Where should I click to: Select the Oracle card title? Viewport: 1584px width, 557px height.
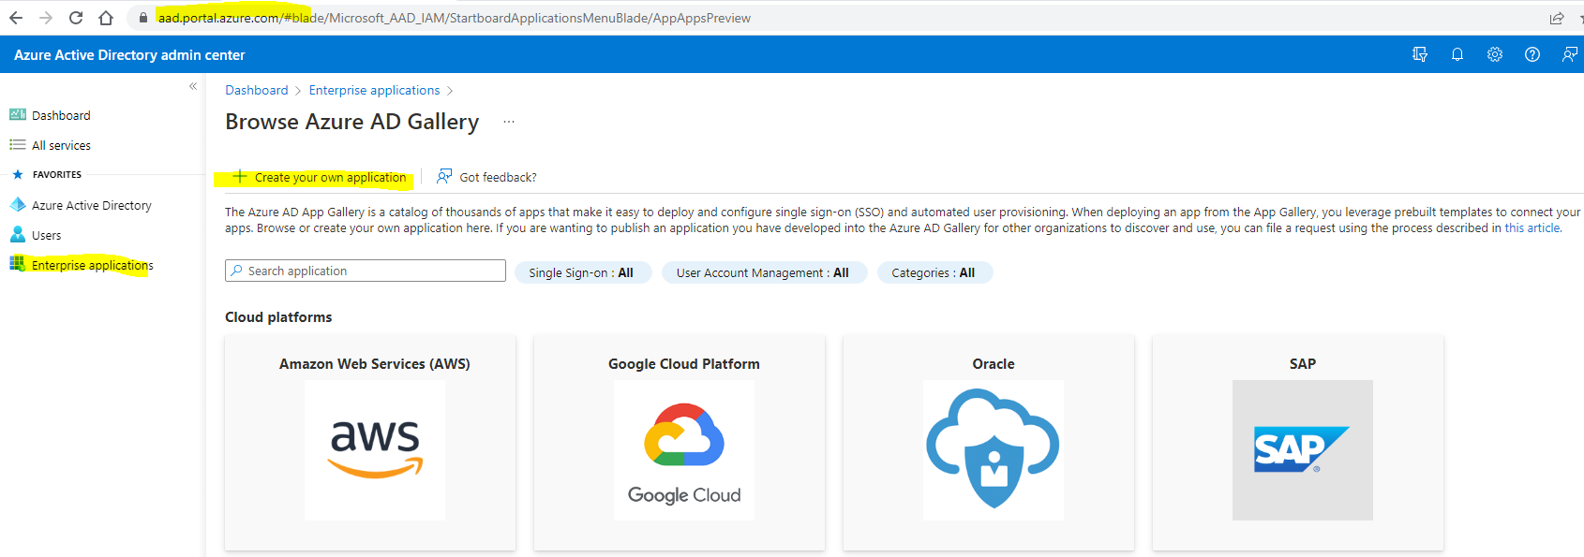[x=994, y=364]
